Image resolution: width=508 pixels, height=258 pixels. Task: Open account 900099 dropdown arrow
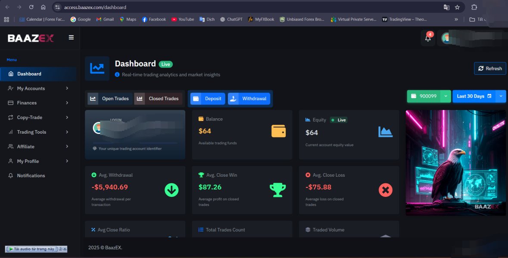446,96
